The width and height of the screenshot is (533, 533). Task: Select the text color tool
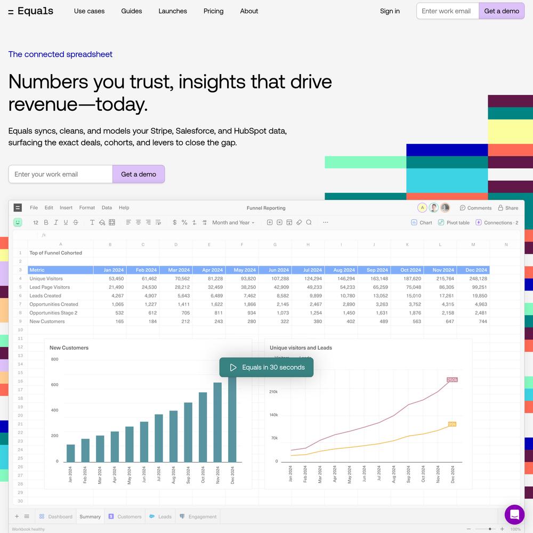point(92,222)
